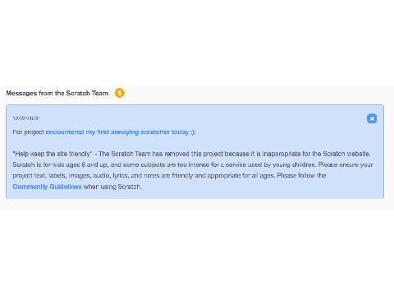Click the 'Messages from the Scratch Team' heading
The height and width of the screenshot is (296, 394).
57,93
